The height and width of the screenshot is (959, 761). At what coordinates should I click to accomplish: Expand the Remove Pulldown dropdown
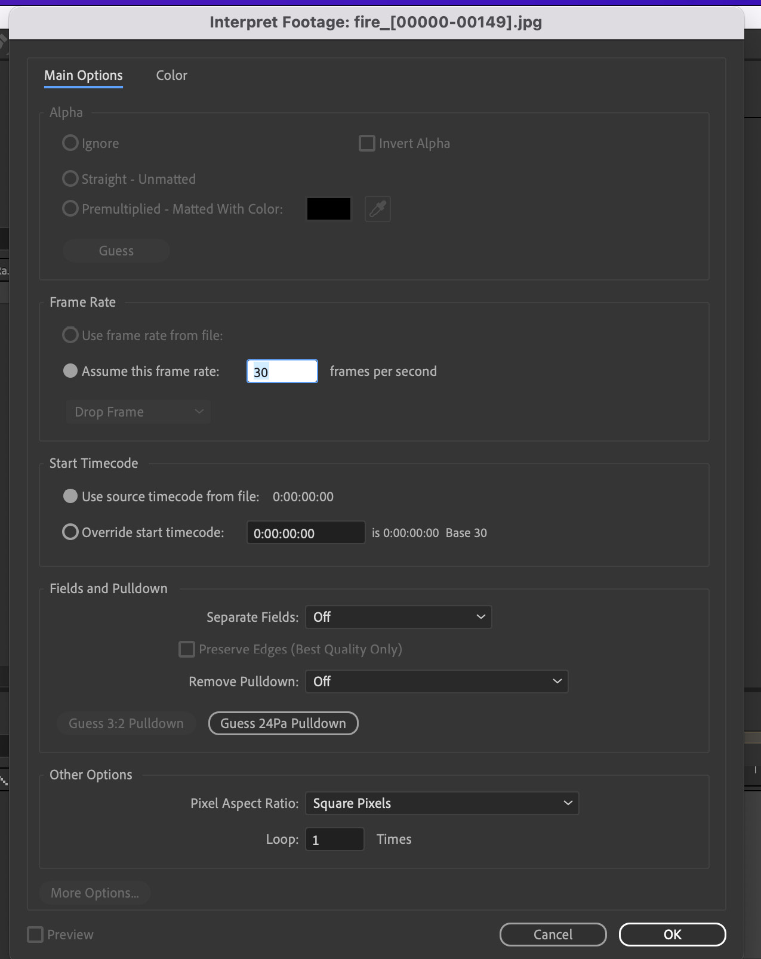(x=437, y=682)
